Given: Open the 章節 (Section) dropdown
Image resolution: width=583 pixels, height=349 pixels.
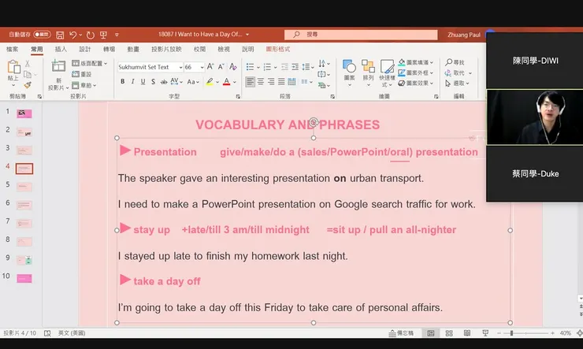Looking at the screenshot, I should pyautogui.click(x=84, y=85).
